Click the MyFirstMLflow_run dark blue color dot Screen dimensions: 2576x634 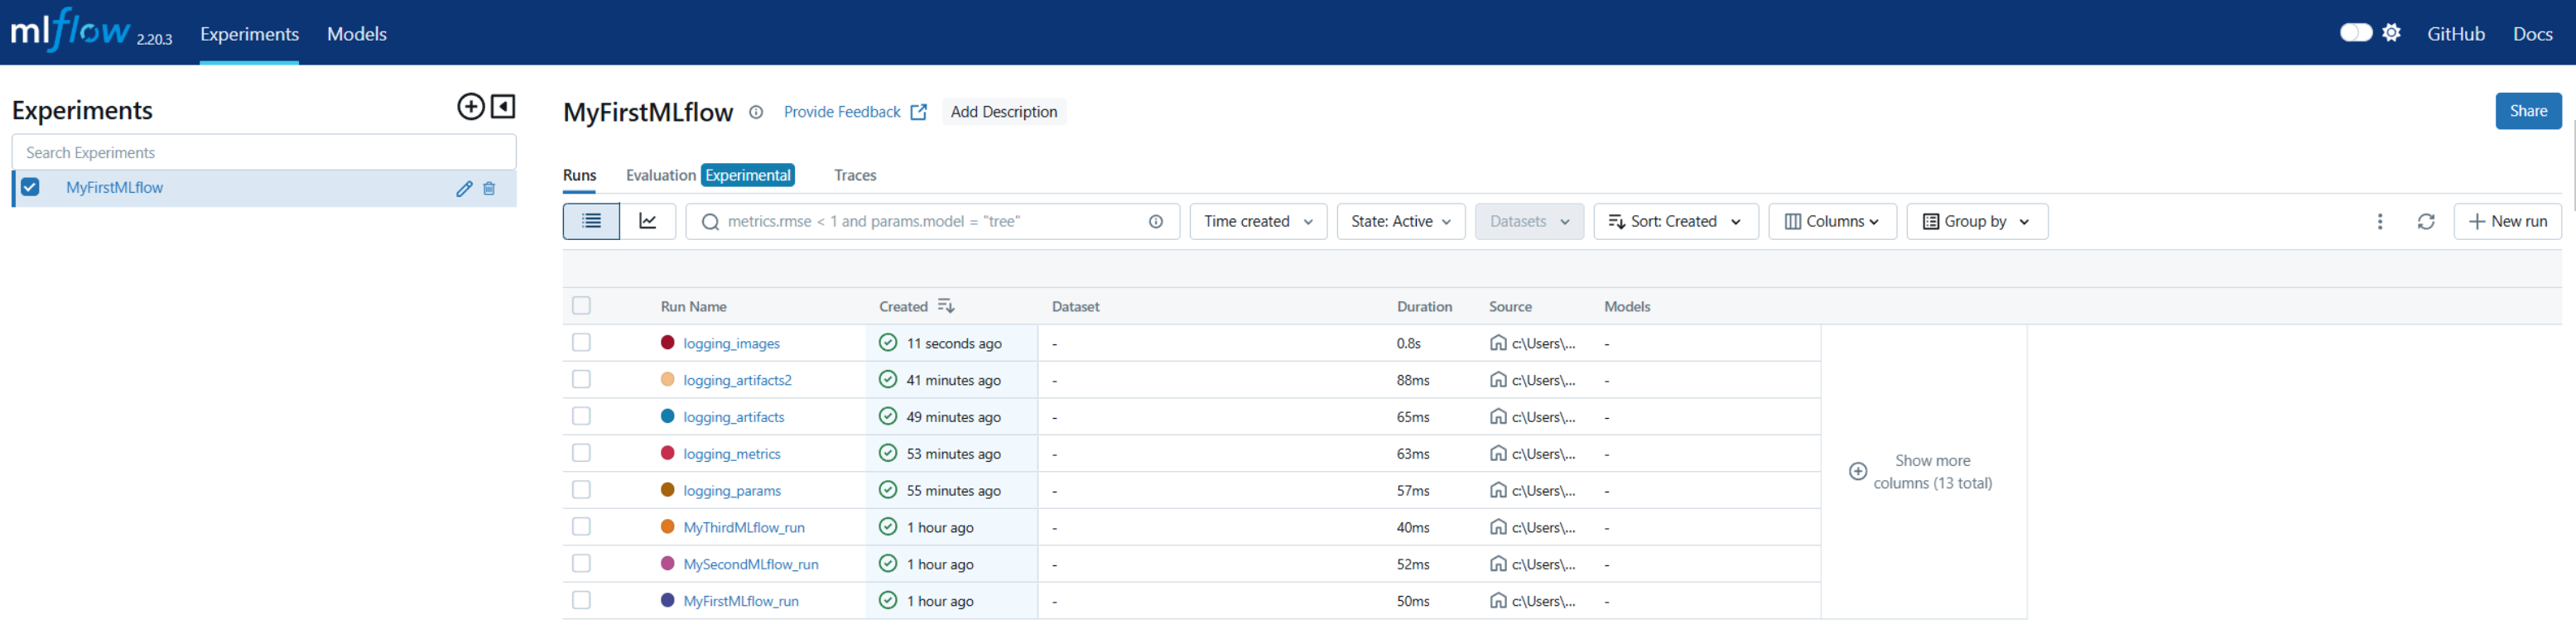pos(667,600)
